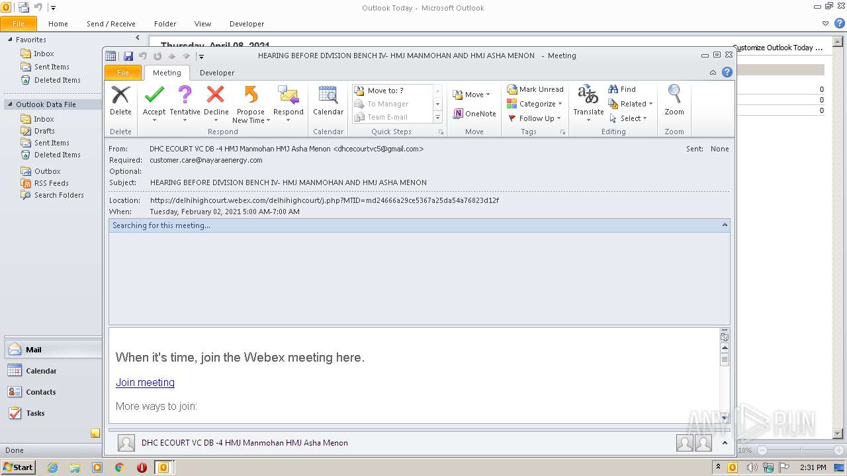Select Inbox under Favorites
847x476 pixels.
click(x=44, y=54)
